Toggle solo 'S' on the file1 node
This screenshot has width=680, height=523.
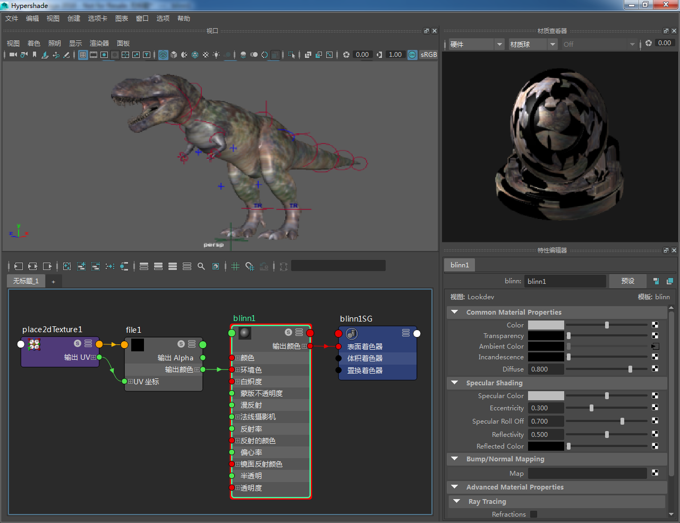(x=181, y=344)
